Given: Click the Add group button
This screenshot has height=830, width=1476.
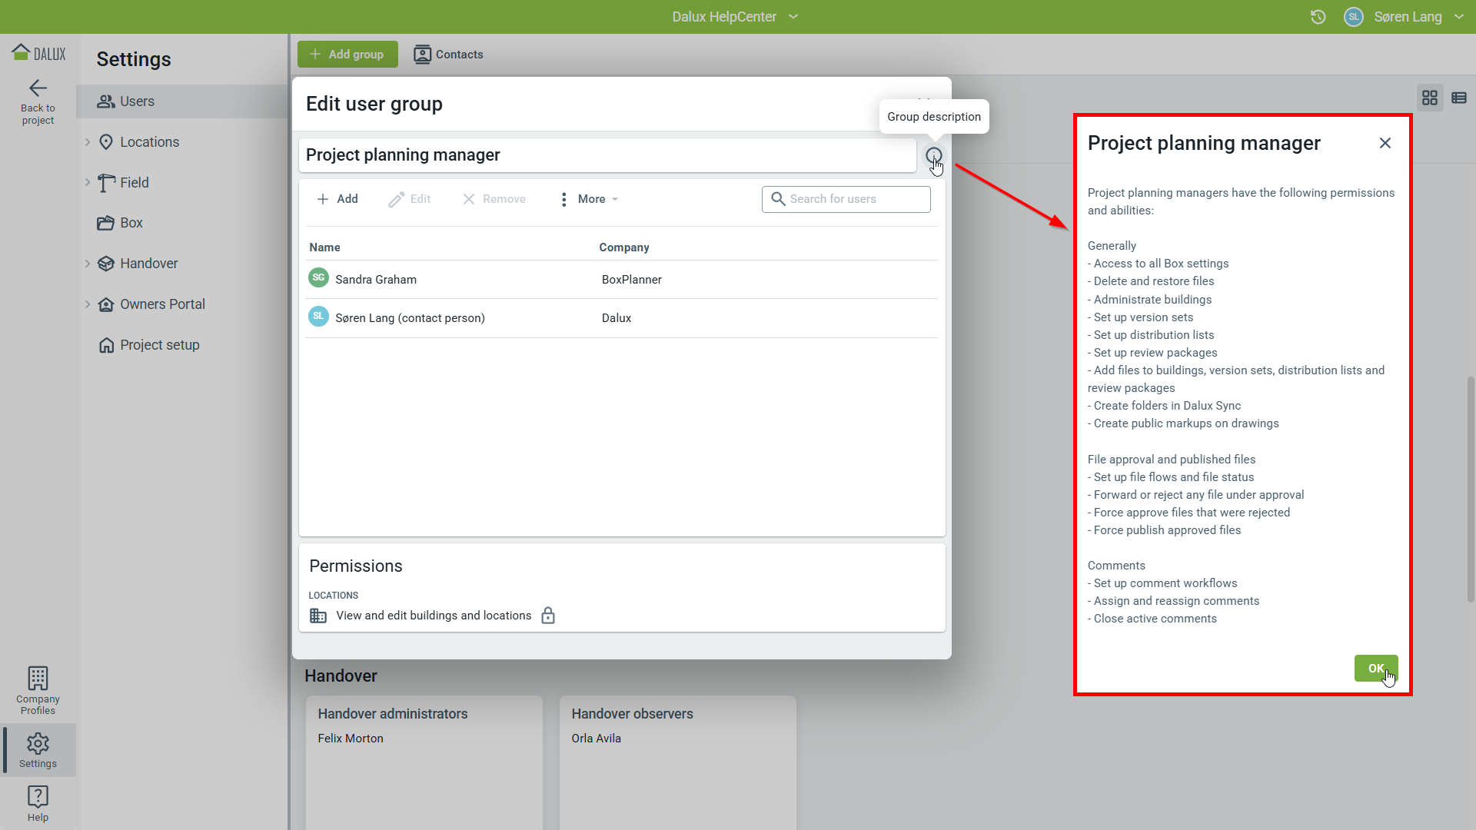Looking at the screenshot, I should pos(347,55).
